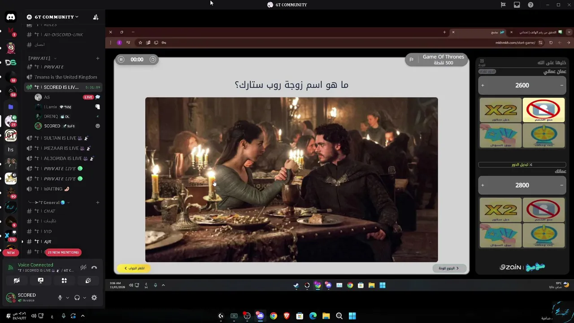Click the report flag beside Game Of Thrones
Viewport: 574px width, 323px height.
[411, 59]
